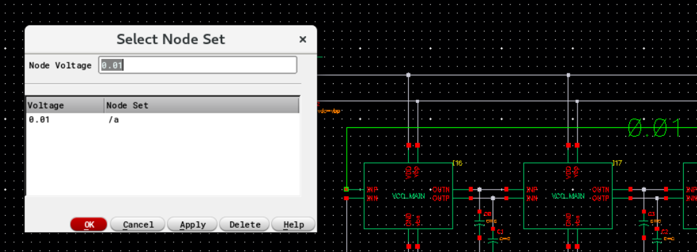697x252 pixels.
Task: Click the Cancel button
Action: pos(138,224)
